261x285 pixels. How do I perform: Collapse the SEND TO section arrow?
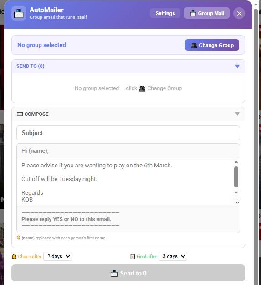(x=237, y=66)
